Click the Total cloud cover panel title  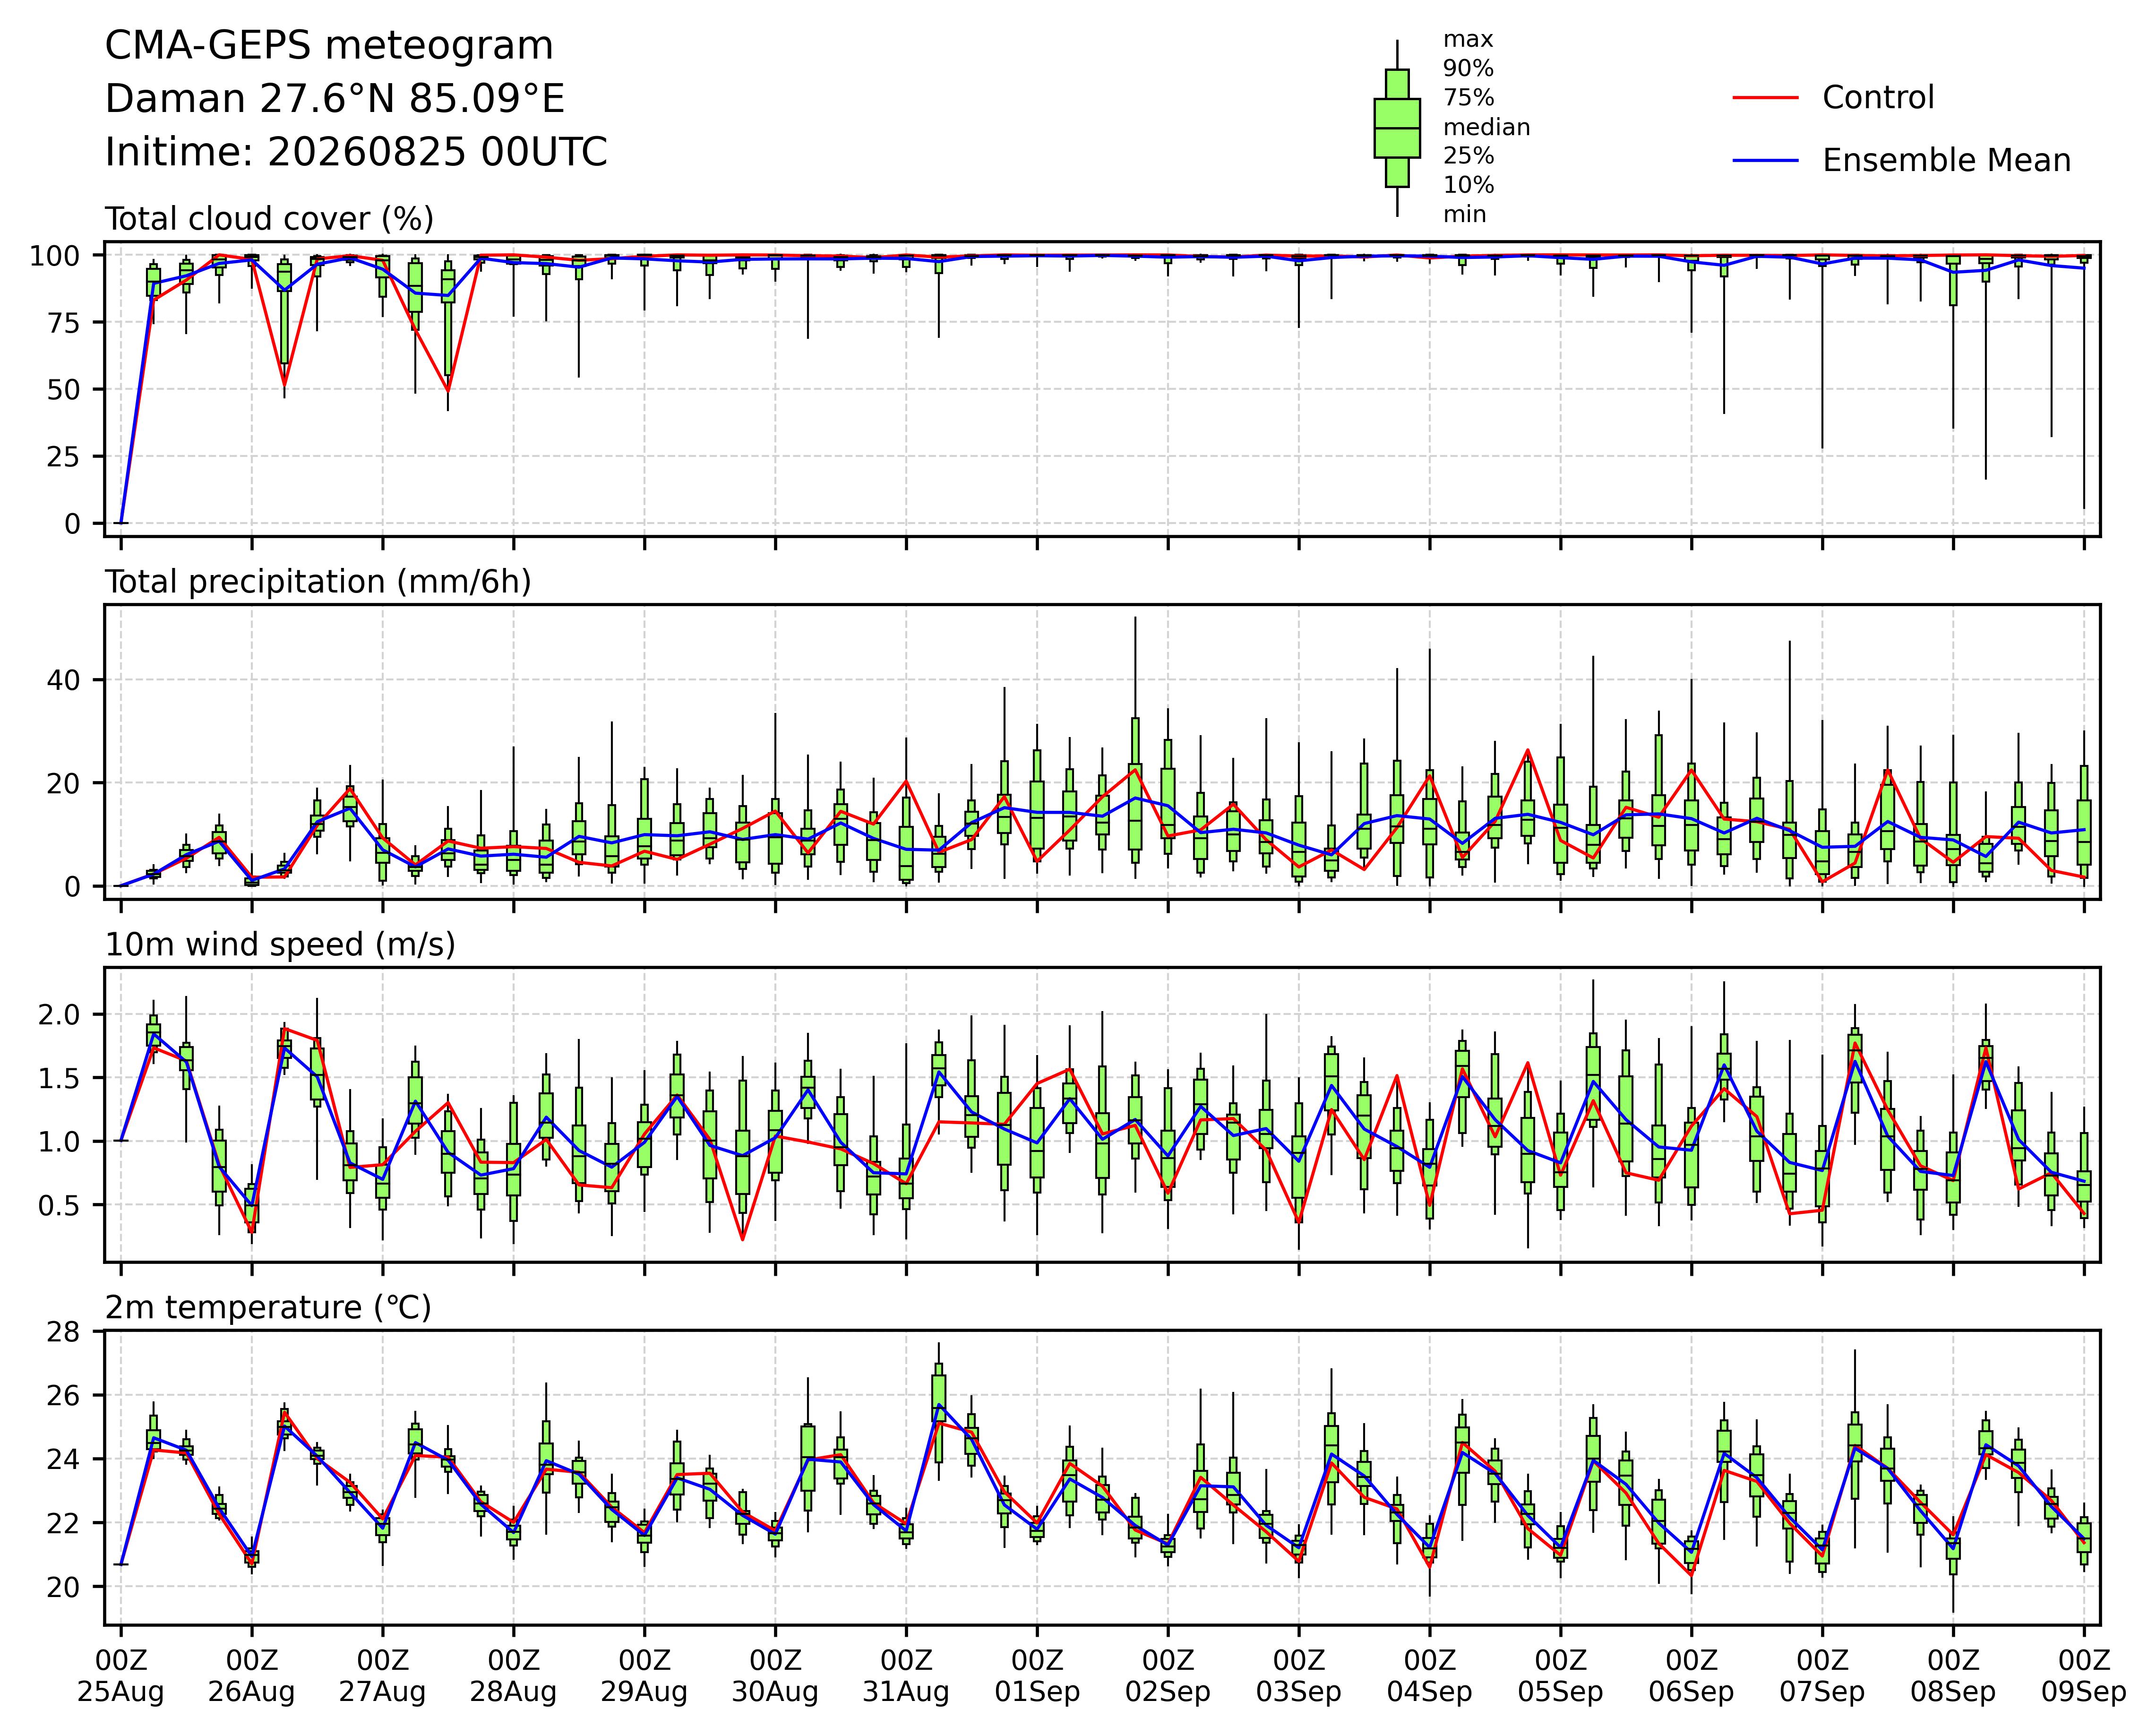click(269, 219)
